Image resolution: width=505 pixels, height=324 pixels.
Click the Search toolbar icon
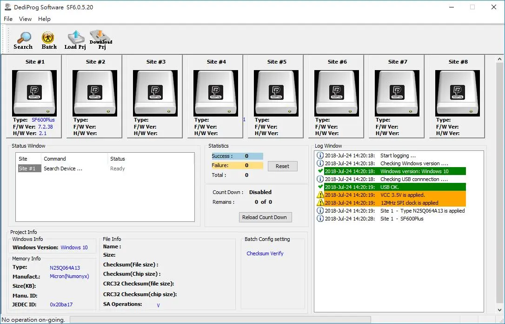(23, 40)
